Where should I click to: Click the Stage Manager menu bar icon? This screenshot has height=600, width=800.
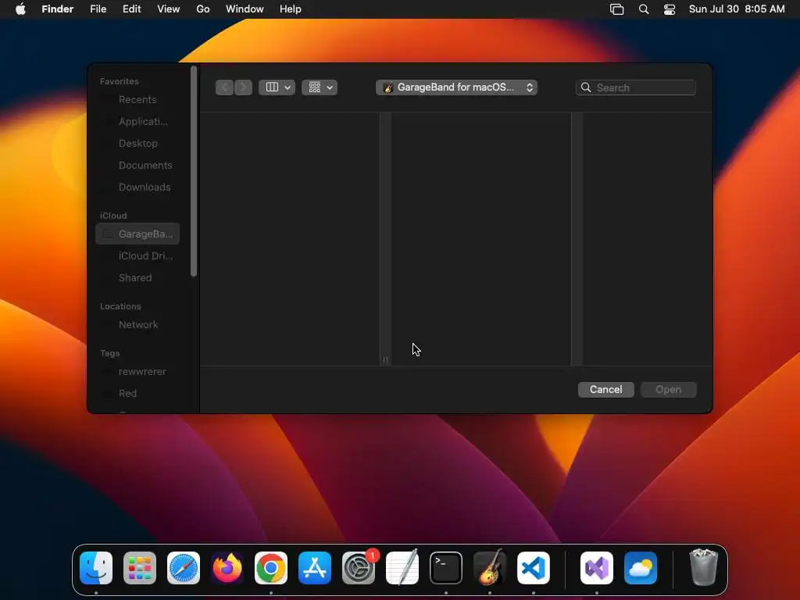[617, 9]
